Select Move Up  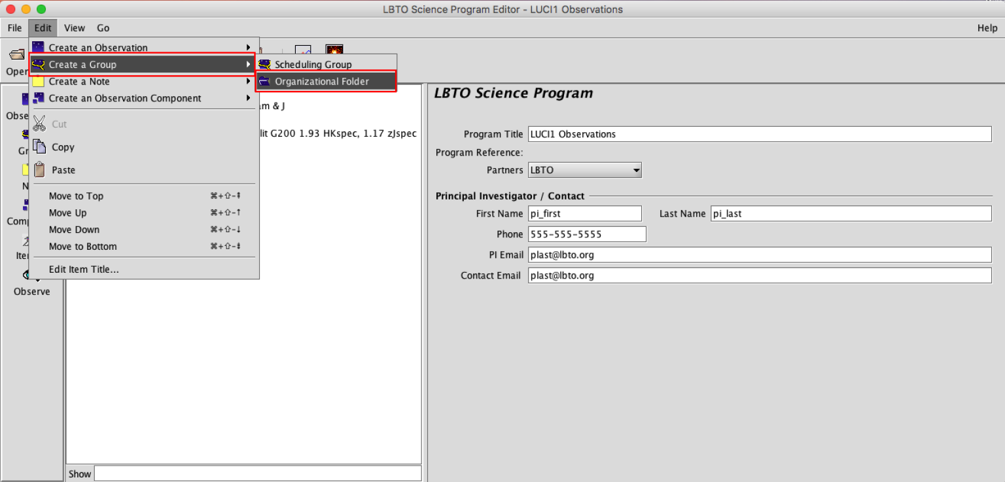click(x=143, y=213)
